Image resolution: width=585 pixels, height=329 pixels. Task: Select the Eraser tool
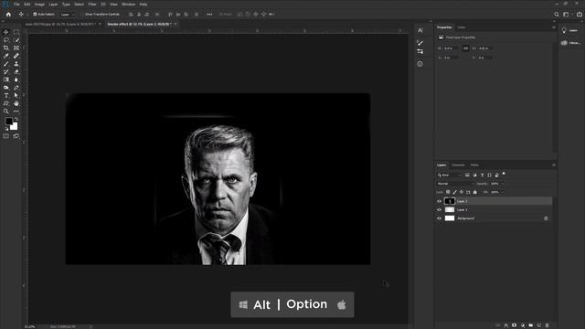(x=16, y=71)
